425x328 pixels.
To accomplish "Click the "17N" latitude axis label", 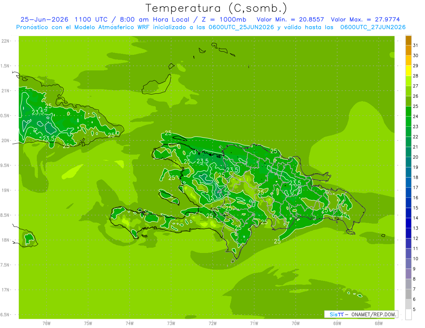I will 6,290.
